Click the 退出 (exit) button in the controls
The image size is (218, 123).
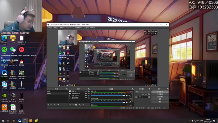(160, 102)
